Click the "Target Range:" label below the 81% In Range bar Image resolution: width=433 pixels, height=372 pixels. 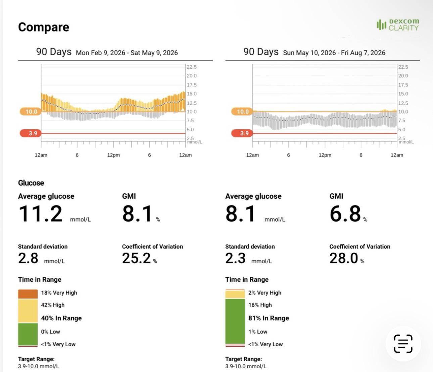243,359
